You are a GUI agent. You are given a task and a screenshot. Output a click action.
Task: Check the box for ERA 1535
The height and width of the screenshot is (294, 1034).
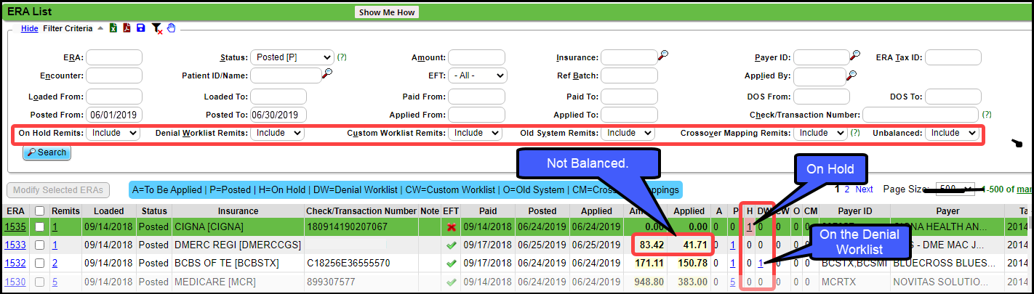39,227
